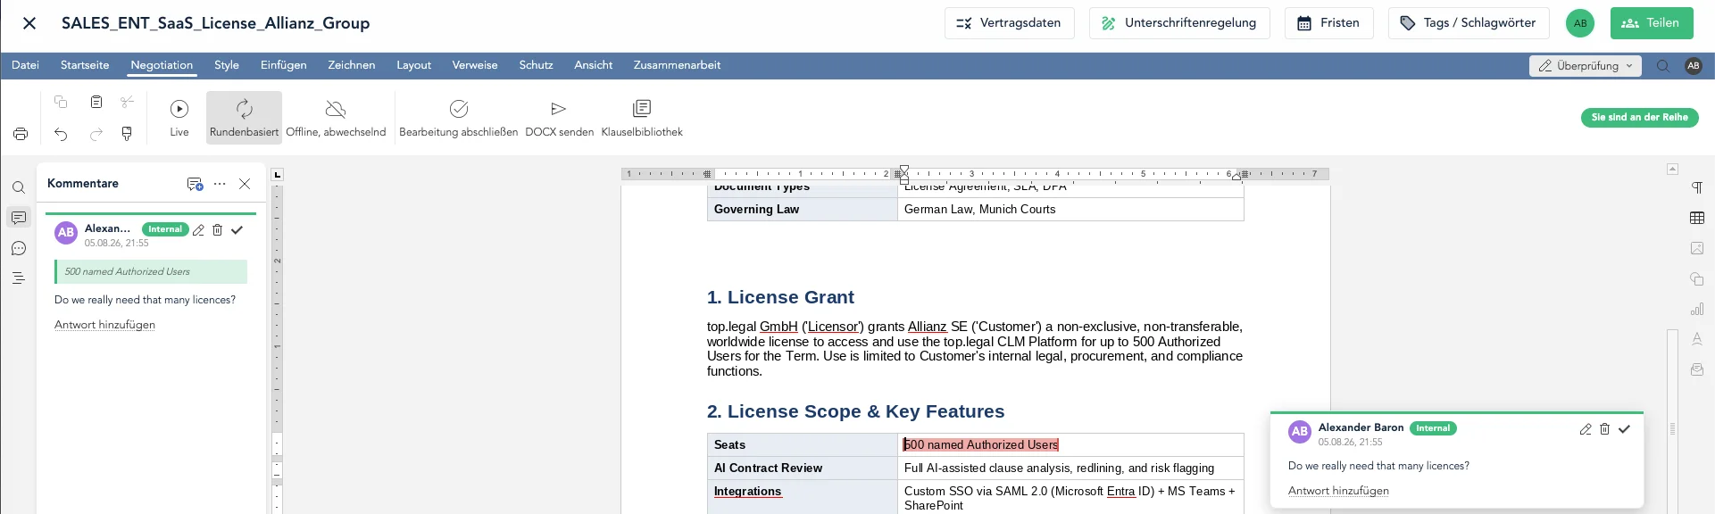Choose Offline, abwechselnd mode
The height and width of the screenshot is (514, 1715).
(x=336, y=118)
